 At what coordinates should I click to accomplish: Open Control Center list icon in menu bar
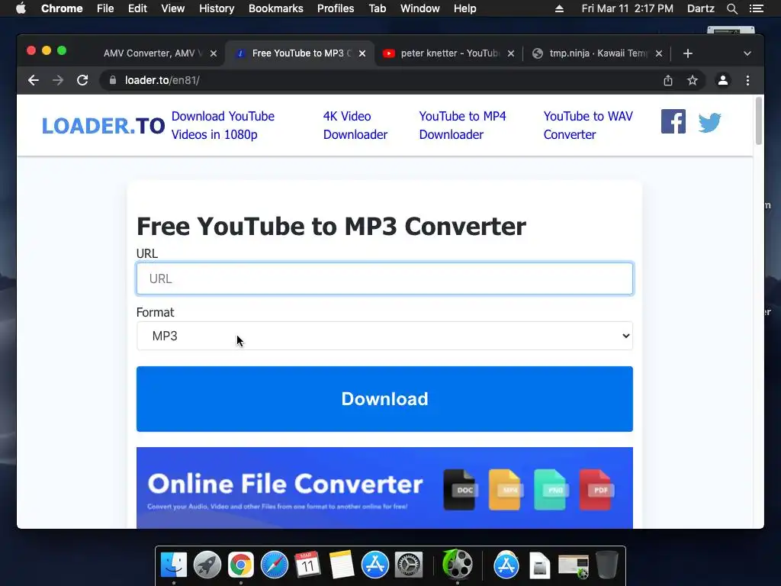756,8
